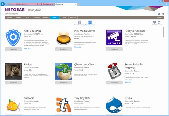Install Anti-Virus Plus with Installeren button
The height and width of the screenshot is (116, 169).
click(13, 49)
